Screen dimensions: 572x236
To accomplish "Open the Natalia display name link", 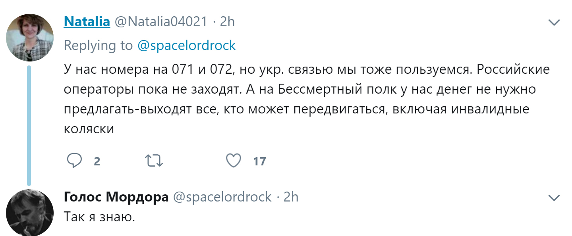I will click(87, 22).
